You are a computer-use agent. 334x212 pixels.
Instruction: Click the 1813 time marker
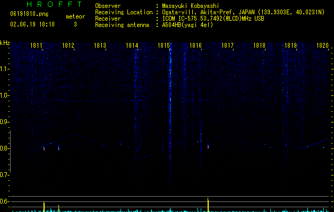point(100,46)
